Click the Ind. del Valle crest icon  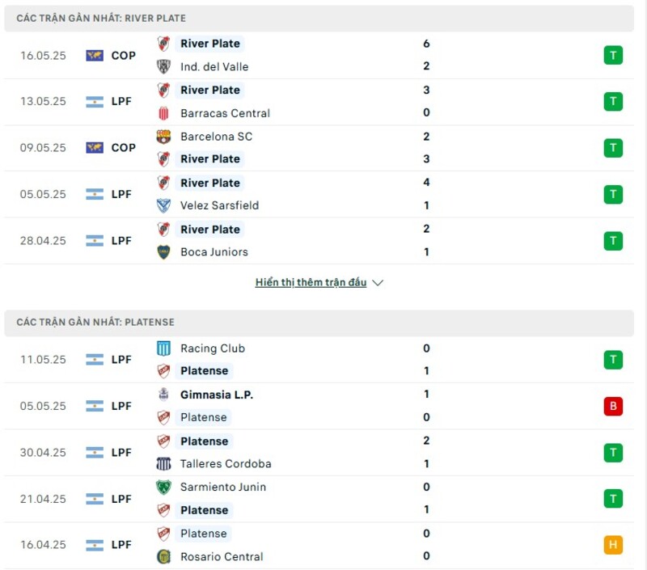(x=164, y=66)
